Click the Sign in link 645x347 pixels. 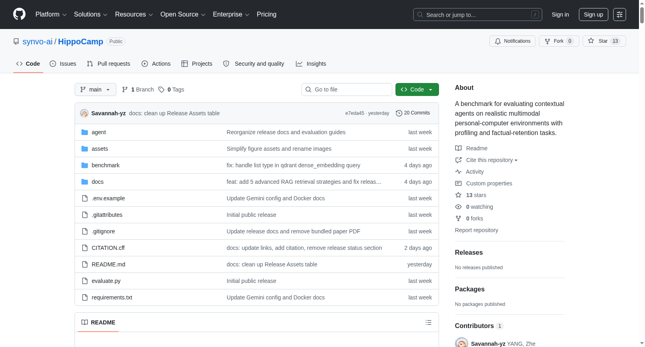[x=560, y=15]
